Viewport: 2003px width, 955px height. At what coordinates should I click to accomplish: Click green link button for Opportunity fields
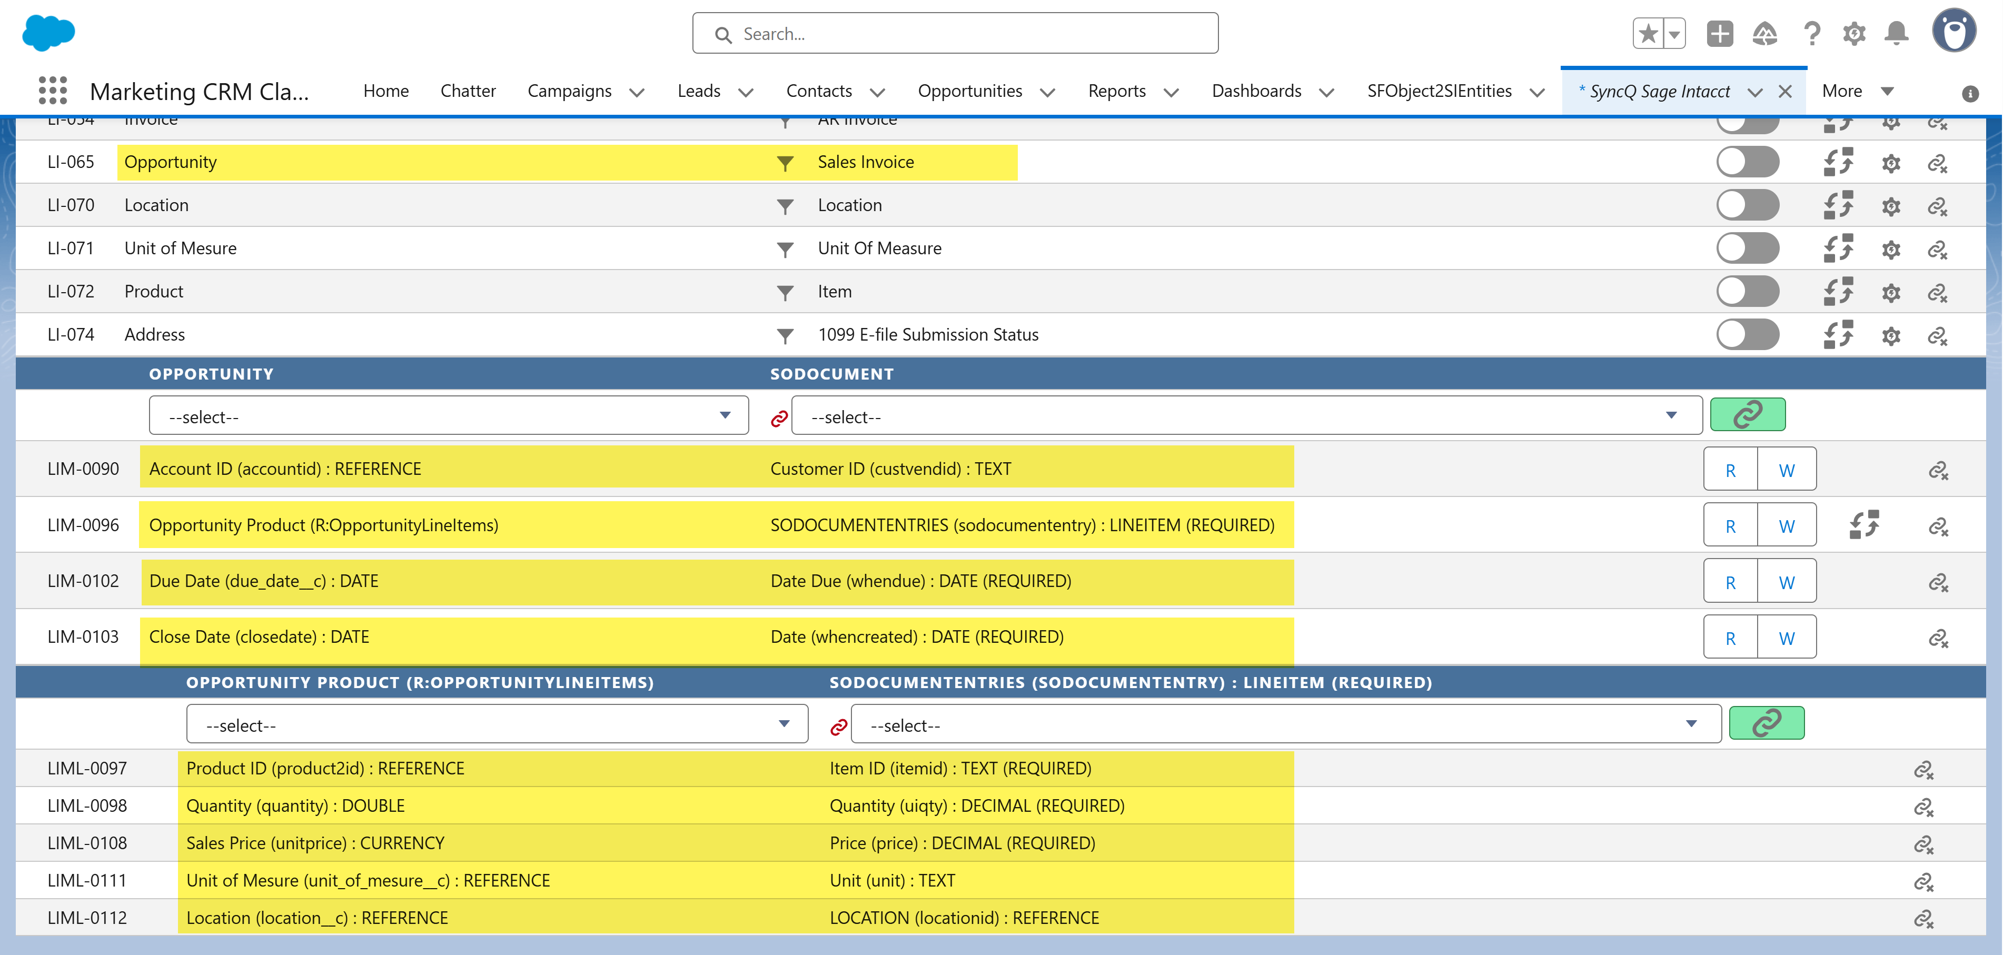click(x=1747, y=414)
